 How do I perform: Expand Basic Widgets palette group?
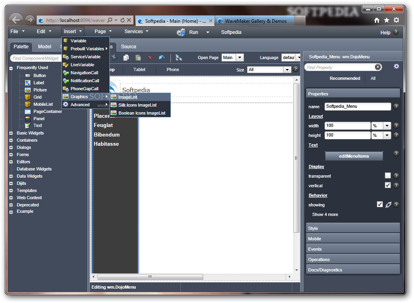pyautogui.click(x=11, y=133)
